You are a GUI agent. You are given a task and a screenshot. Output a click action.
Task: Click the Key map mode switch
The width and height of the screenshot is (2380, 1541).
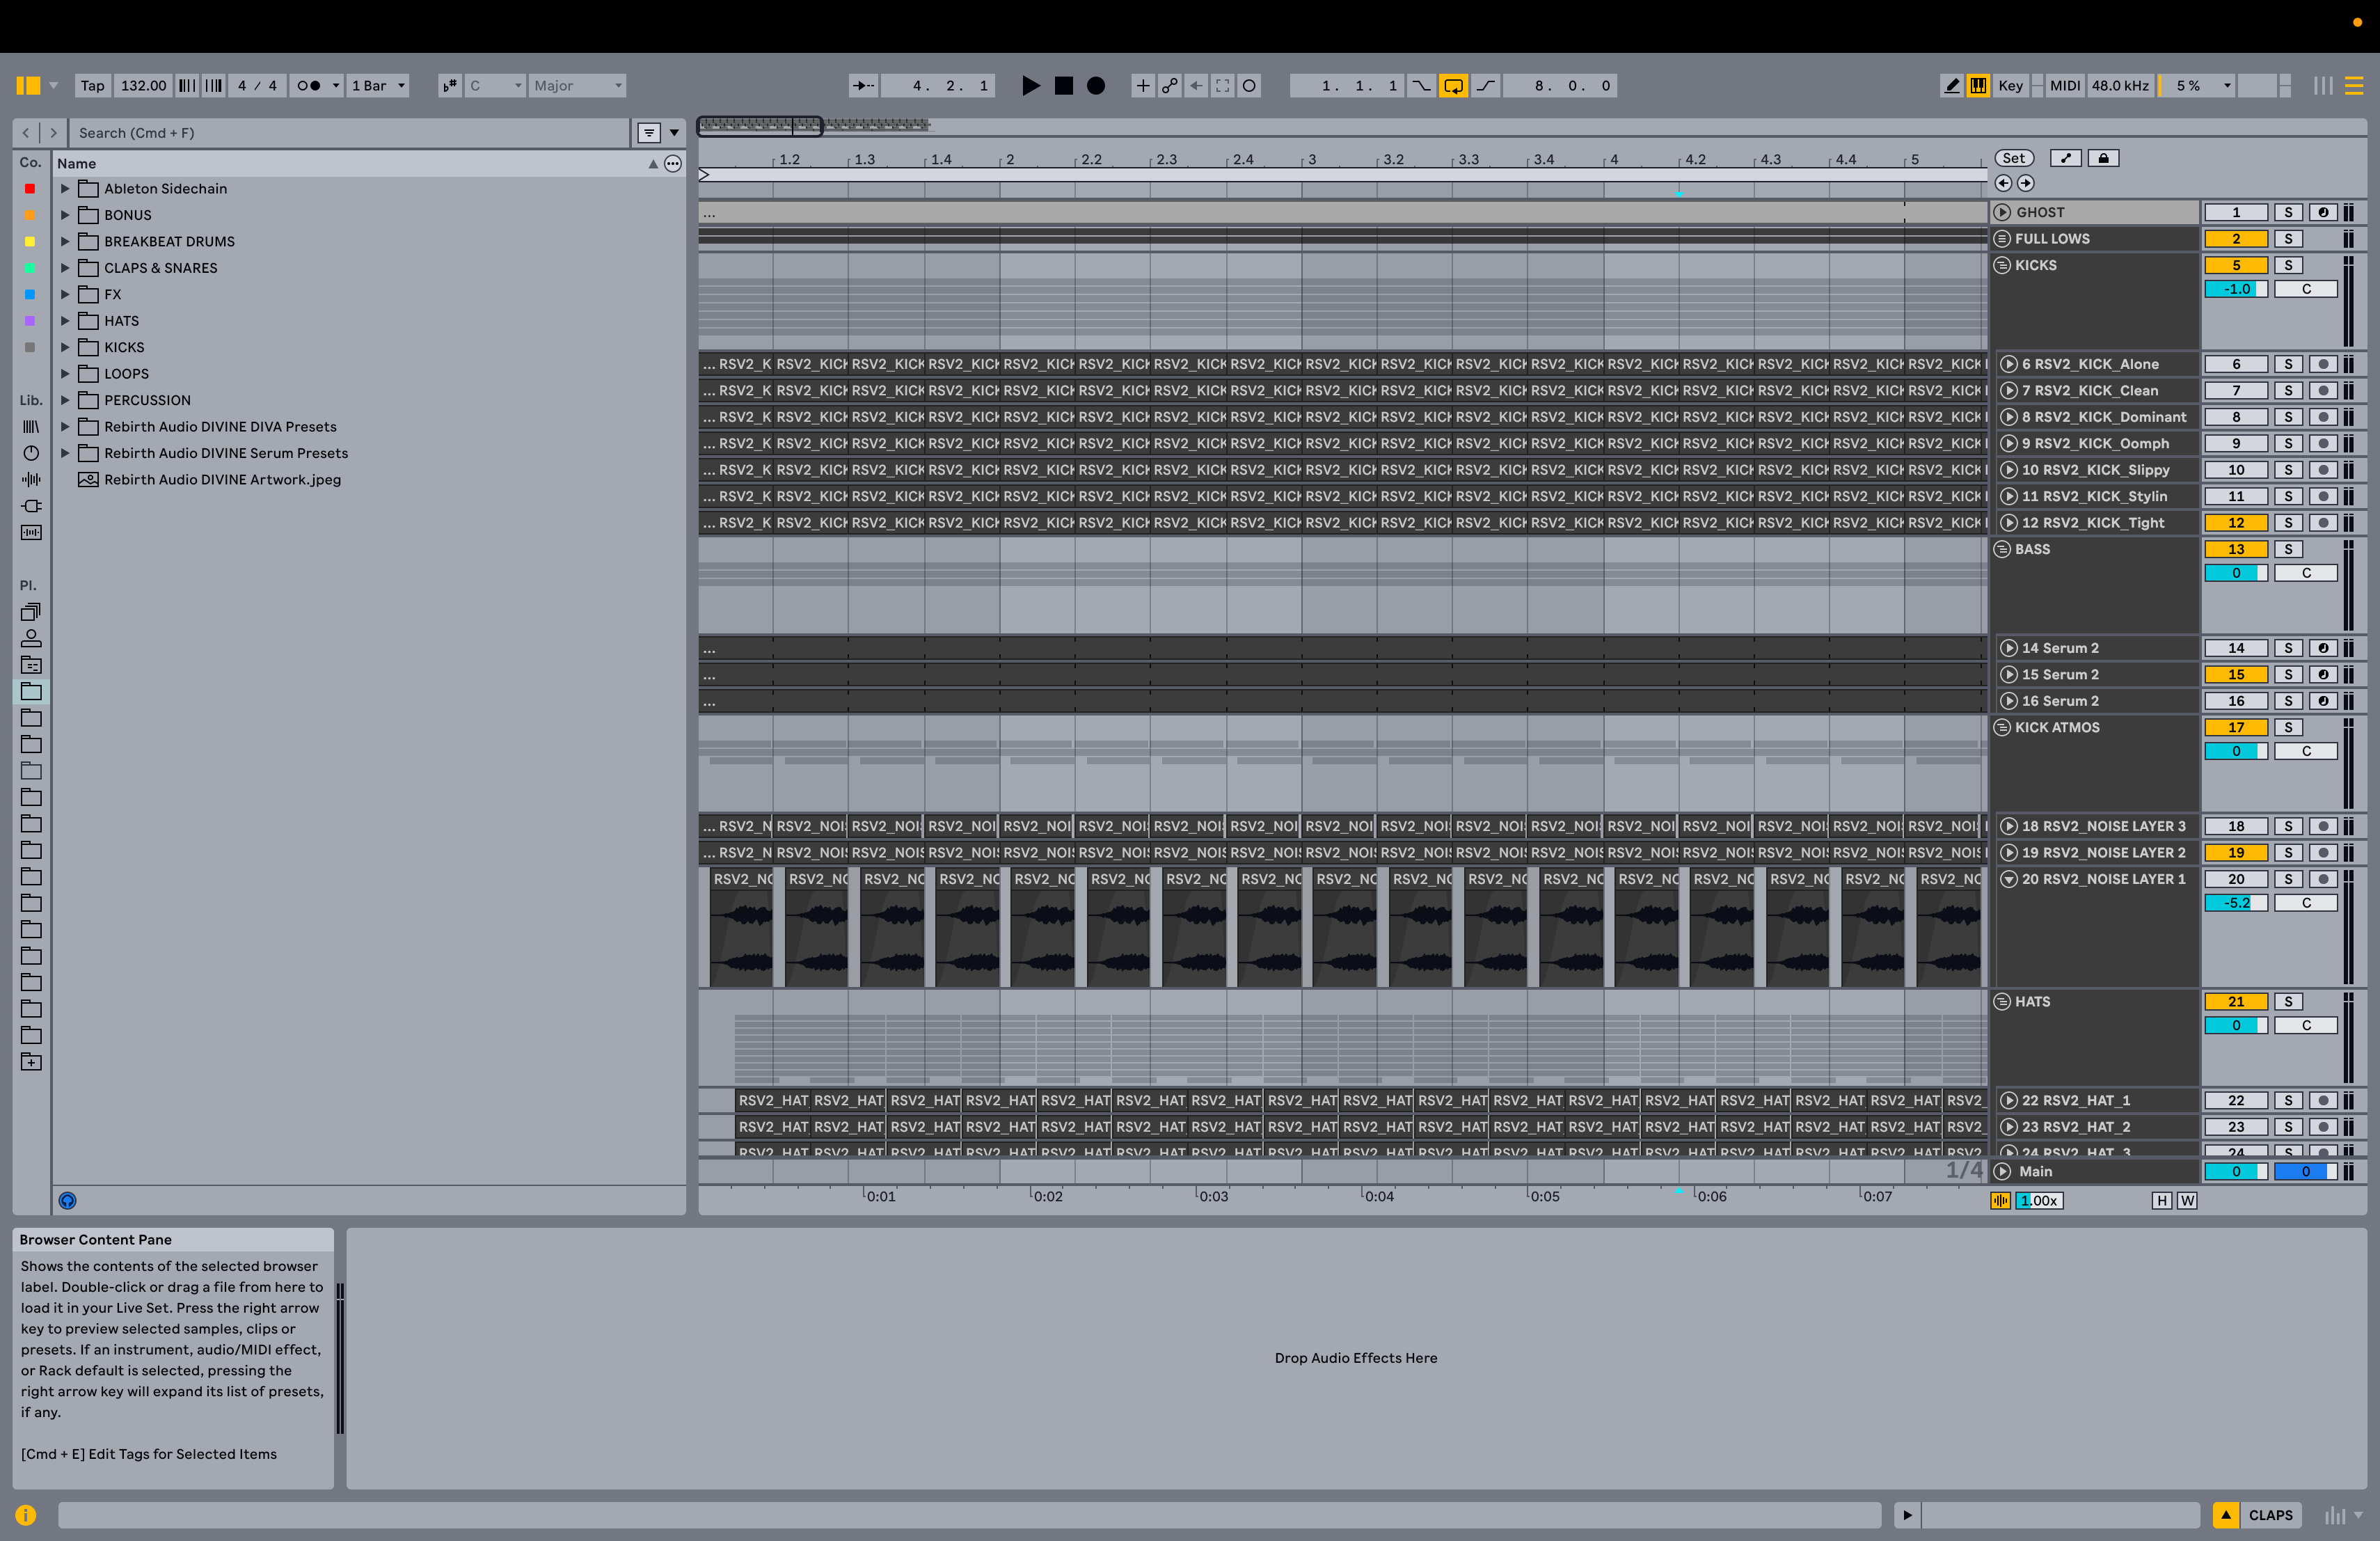pos(2010,86)
